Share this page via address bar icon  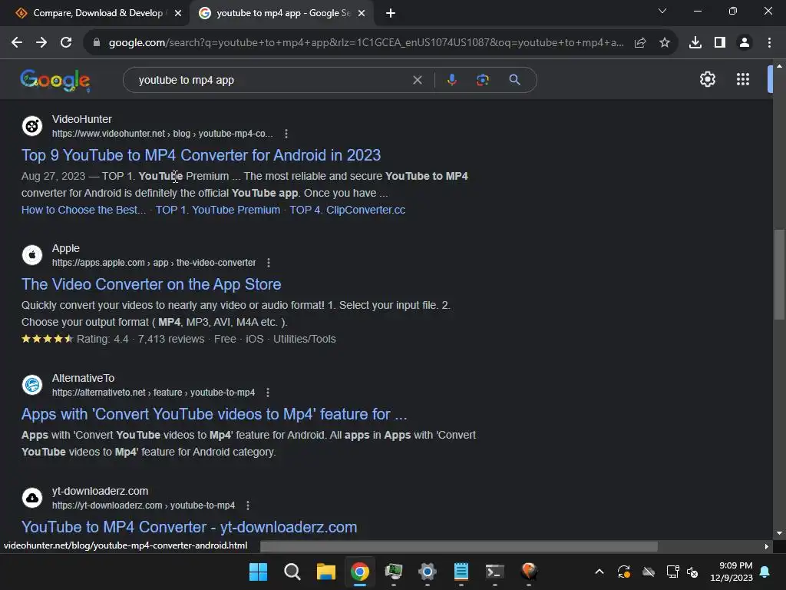click(640, 43)
